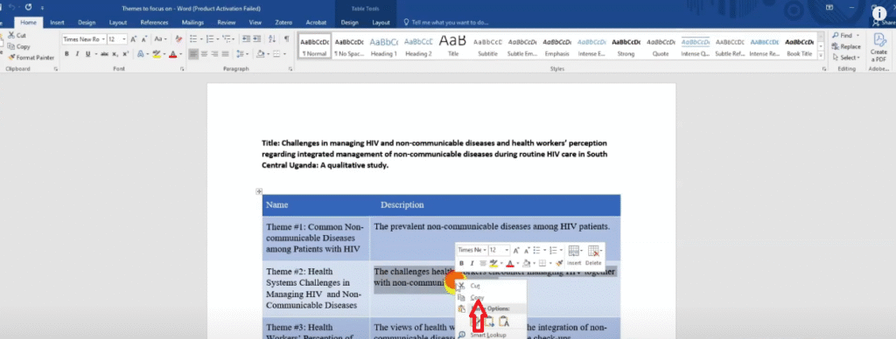Image resolution: width=896 pixels, height=339 pixels.
Task: Click the ribbon Cut scissors button
Action: click(17, 35)
